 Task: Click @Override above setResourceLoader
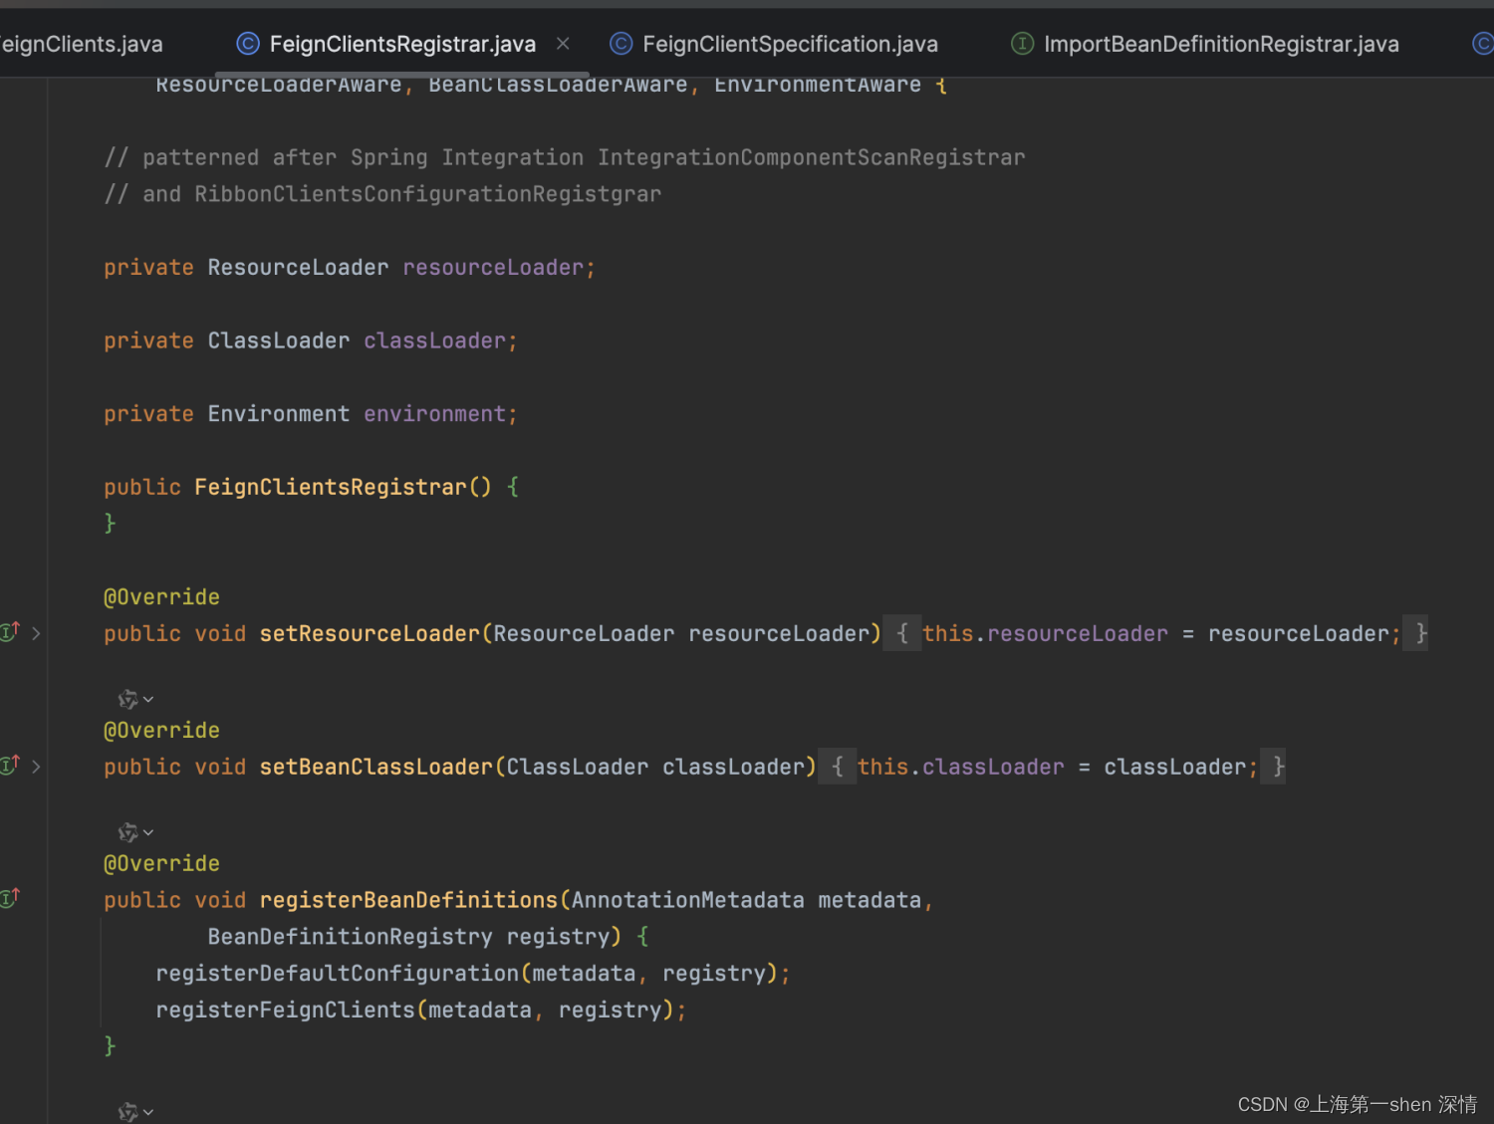[x=161, y=597]
